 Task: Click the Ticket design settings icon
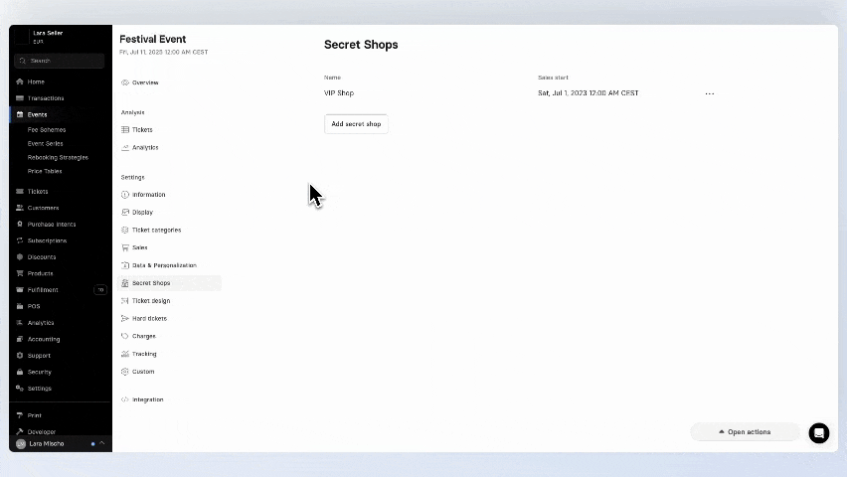pos(125,301)
